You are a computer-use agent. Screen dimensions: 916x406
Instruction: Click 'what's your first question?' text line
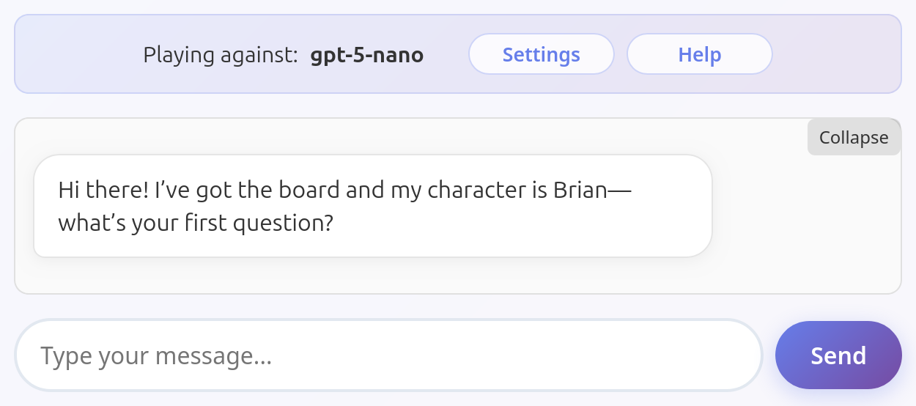[196, 223]
